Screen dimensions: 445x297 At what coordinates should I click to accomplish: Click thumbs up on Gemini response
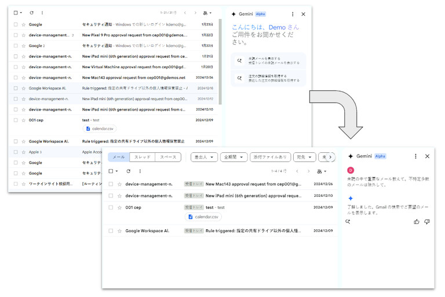[417, 222]
